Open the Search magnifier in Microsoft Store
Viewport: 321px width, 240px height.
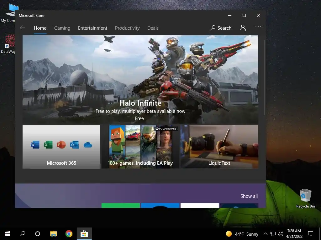pos(221,28)
